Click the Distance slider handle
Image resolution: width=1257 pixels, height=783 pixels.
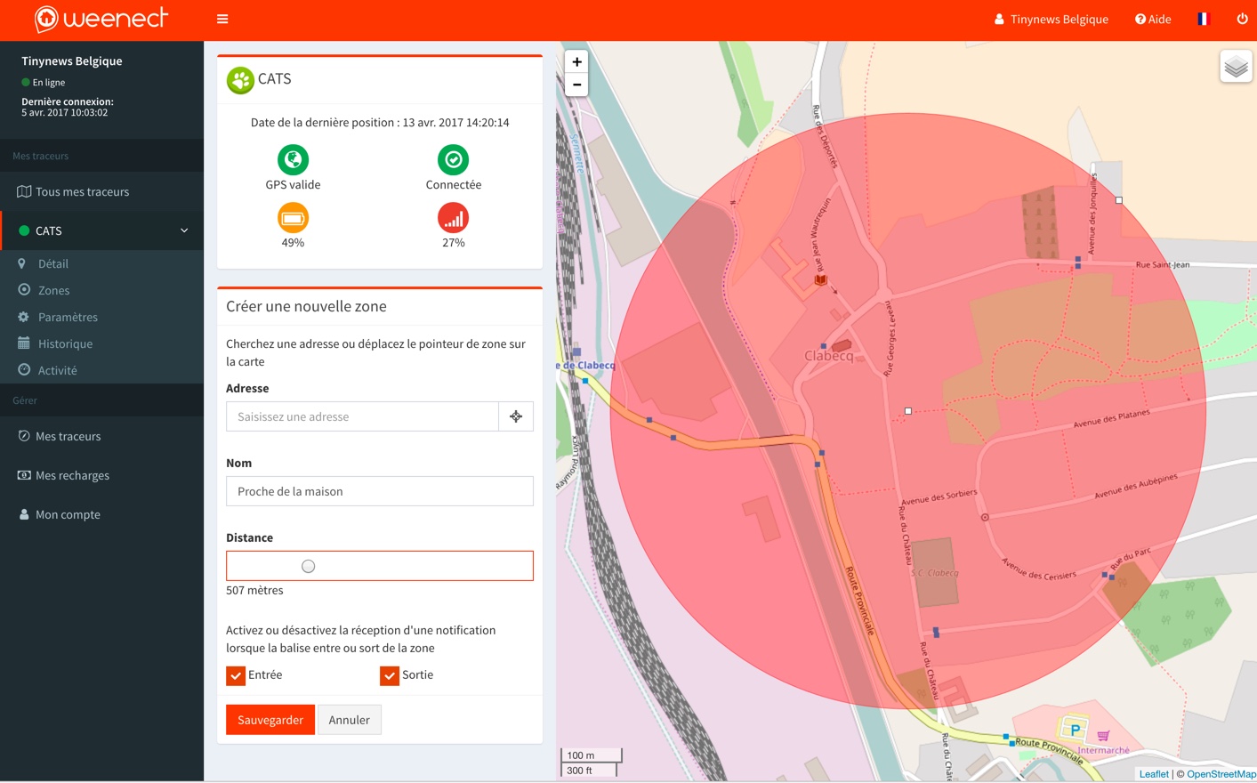(308, 566)
